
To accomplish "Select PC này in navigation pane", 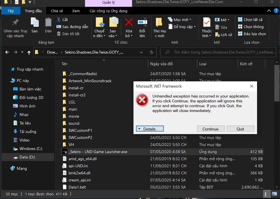I will coord(20,81).
